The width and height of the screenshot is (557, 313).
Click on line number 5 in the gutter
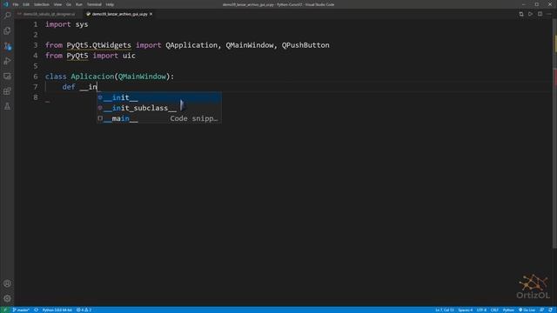click(x=35, y=66)
